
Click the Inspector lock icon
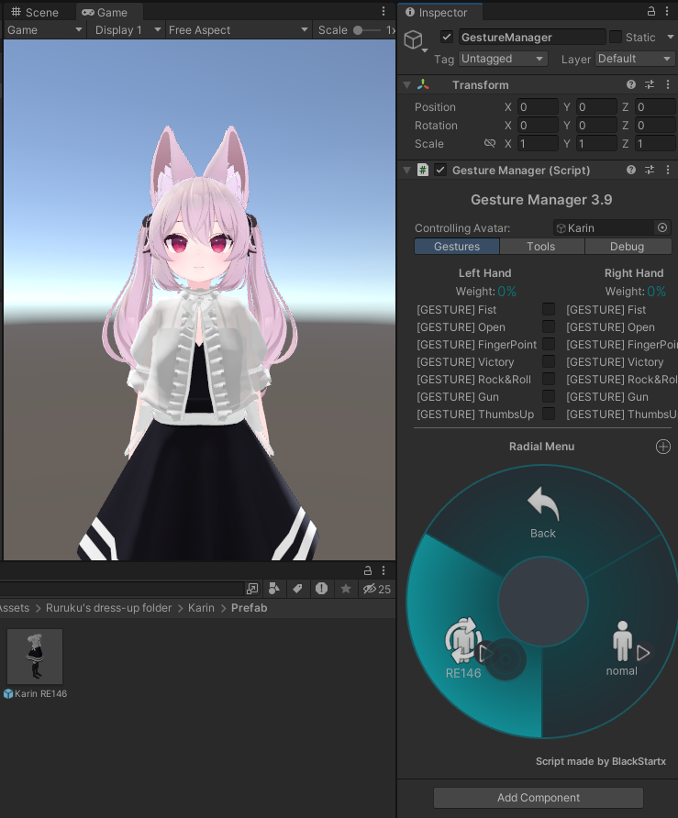tap(650, 12)
